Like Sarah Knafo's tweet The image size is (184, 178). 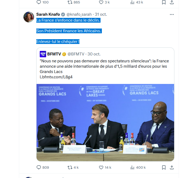pyautogui.click(x=101, y=167)
